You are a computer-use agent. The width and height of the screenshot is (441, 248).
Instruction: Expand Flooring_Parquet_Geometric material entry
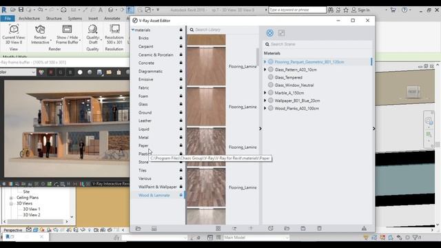(265, 62)
